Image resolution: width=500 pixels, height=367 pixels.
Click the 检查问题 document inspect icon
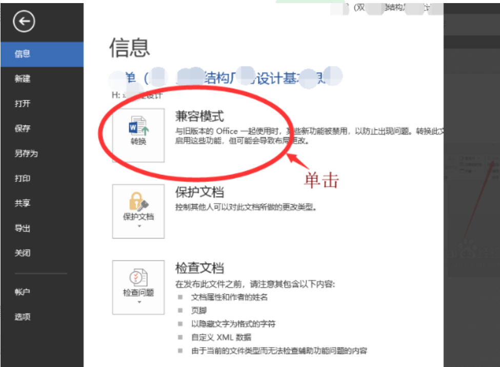point(138,278)
